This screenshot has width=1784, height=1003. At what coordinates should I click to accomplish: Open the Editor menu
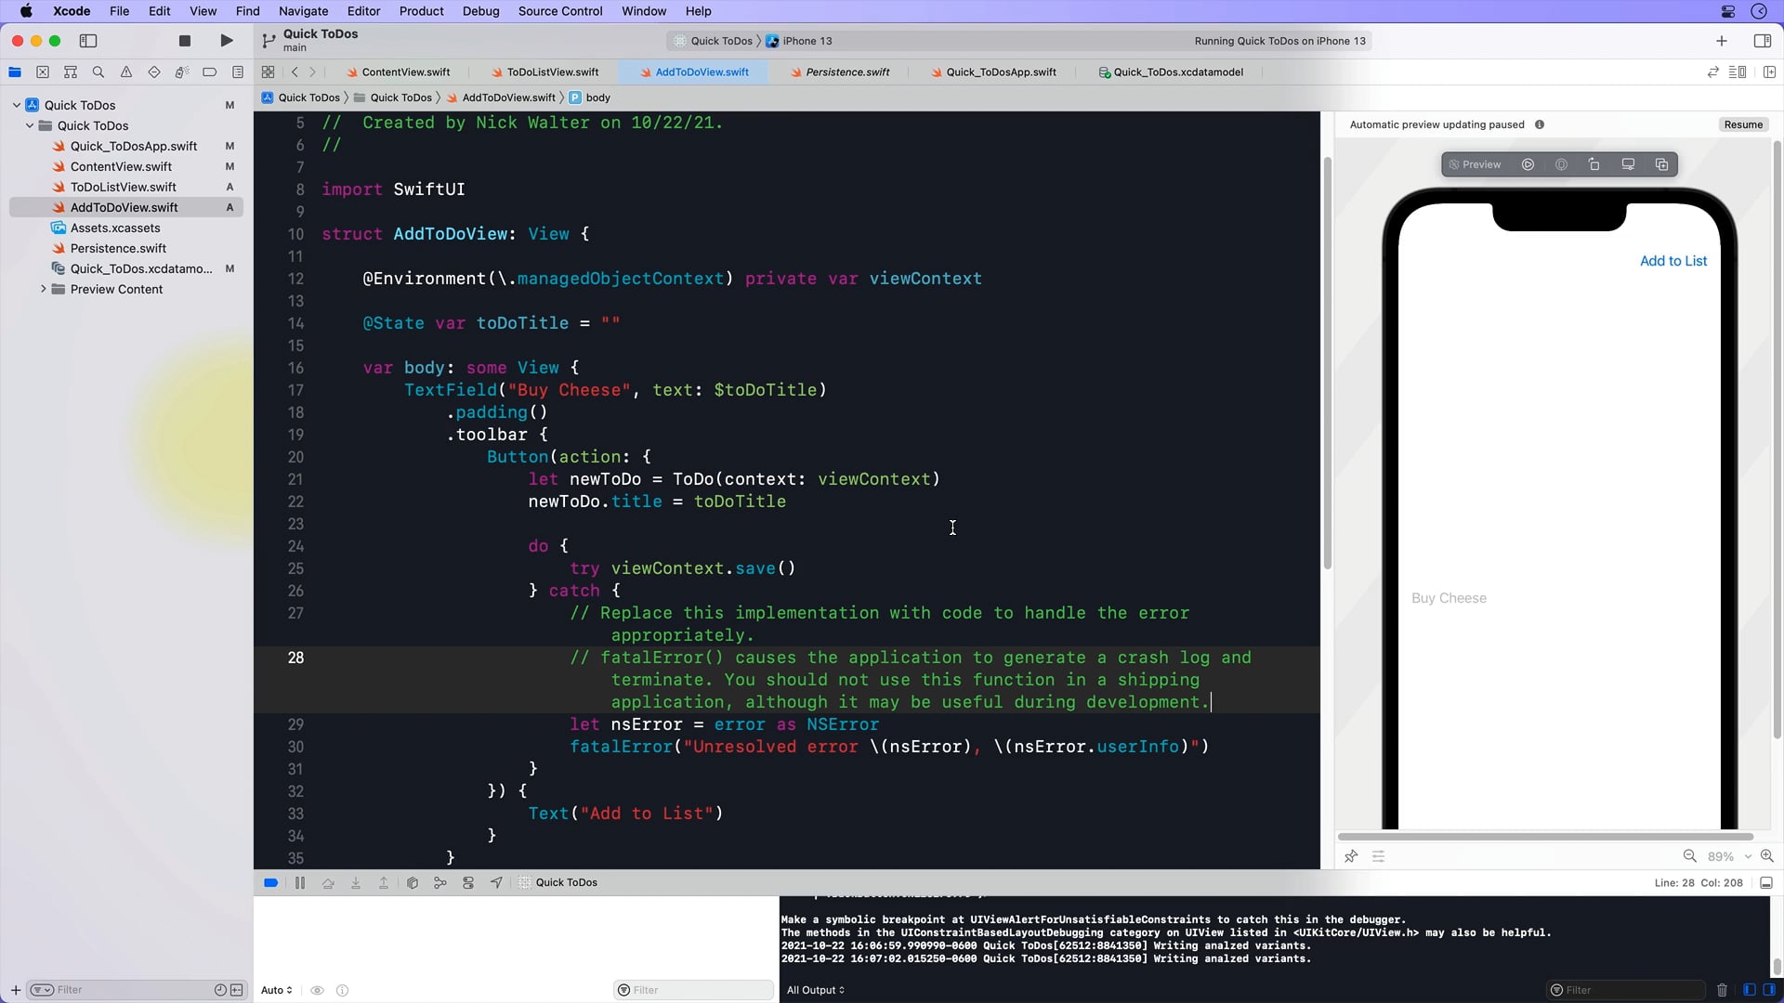point(363,11)
